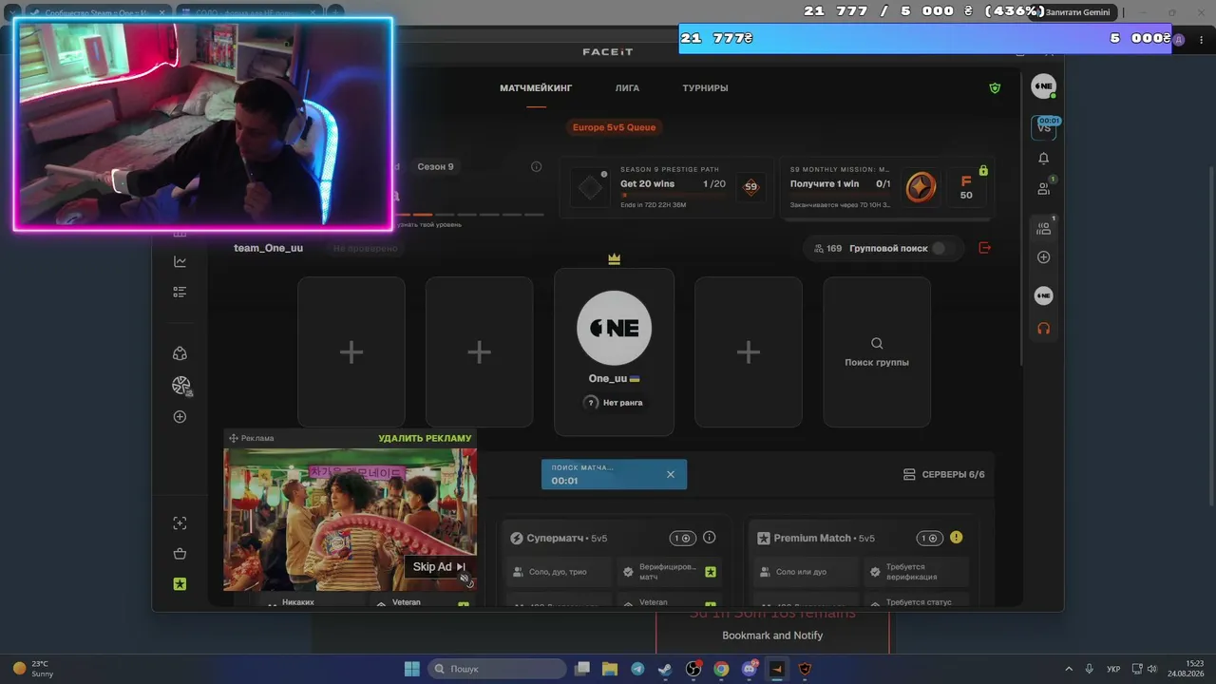The width and height of the screenshot is (1216, 684).
Task: Click the УДАЛИТЬ РЕКЛАМУ link
Action: [425, 439]
